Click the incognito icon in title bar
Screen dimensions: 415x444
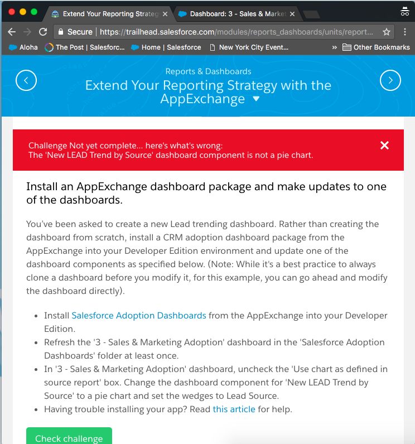(x=405, y=12)
